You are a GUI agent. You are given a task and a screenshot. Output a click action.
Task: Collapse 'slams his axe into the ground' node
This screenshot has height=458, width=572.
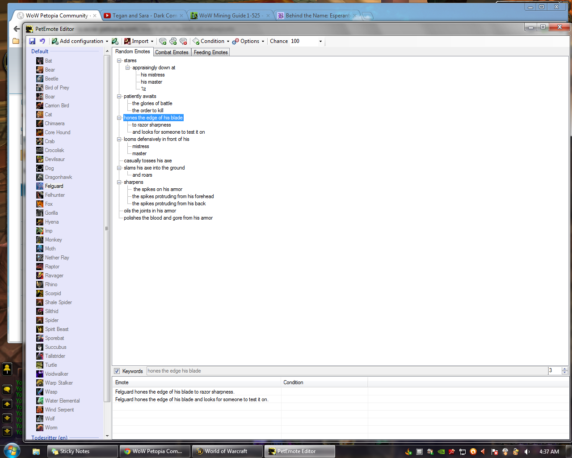point(119,168)
